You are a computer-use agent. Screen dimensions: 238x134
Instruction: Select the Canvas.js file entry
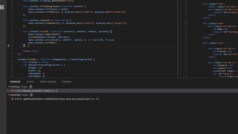15,87
